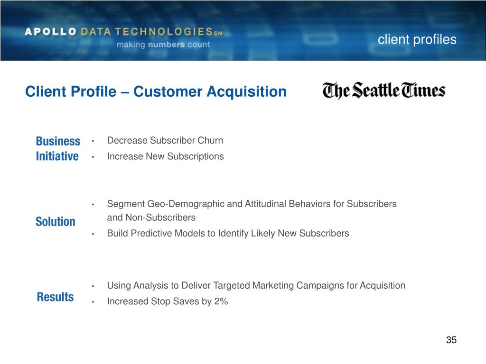
Task: Click the small SM service mark
Action: coord(218,34)
